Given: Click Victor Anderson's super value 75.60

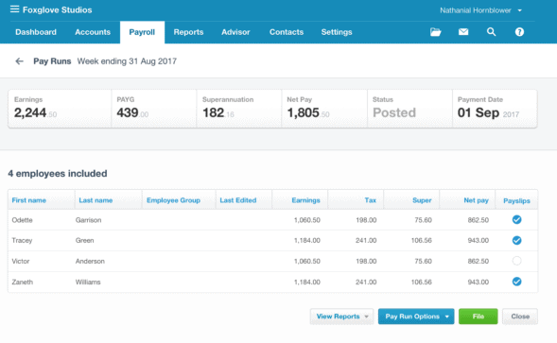Looking at the screenshot, I should [x=423, y=261].
